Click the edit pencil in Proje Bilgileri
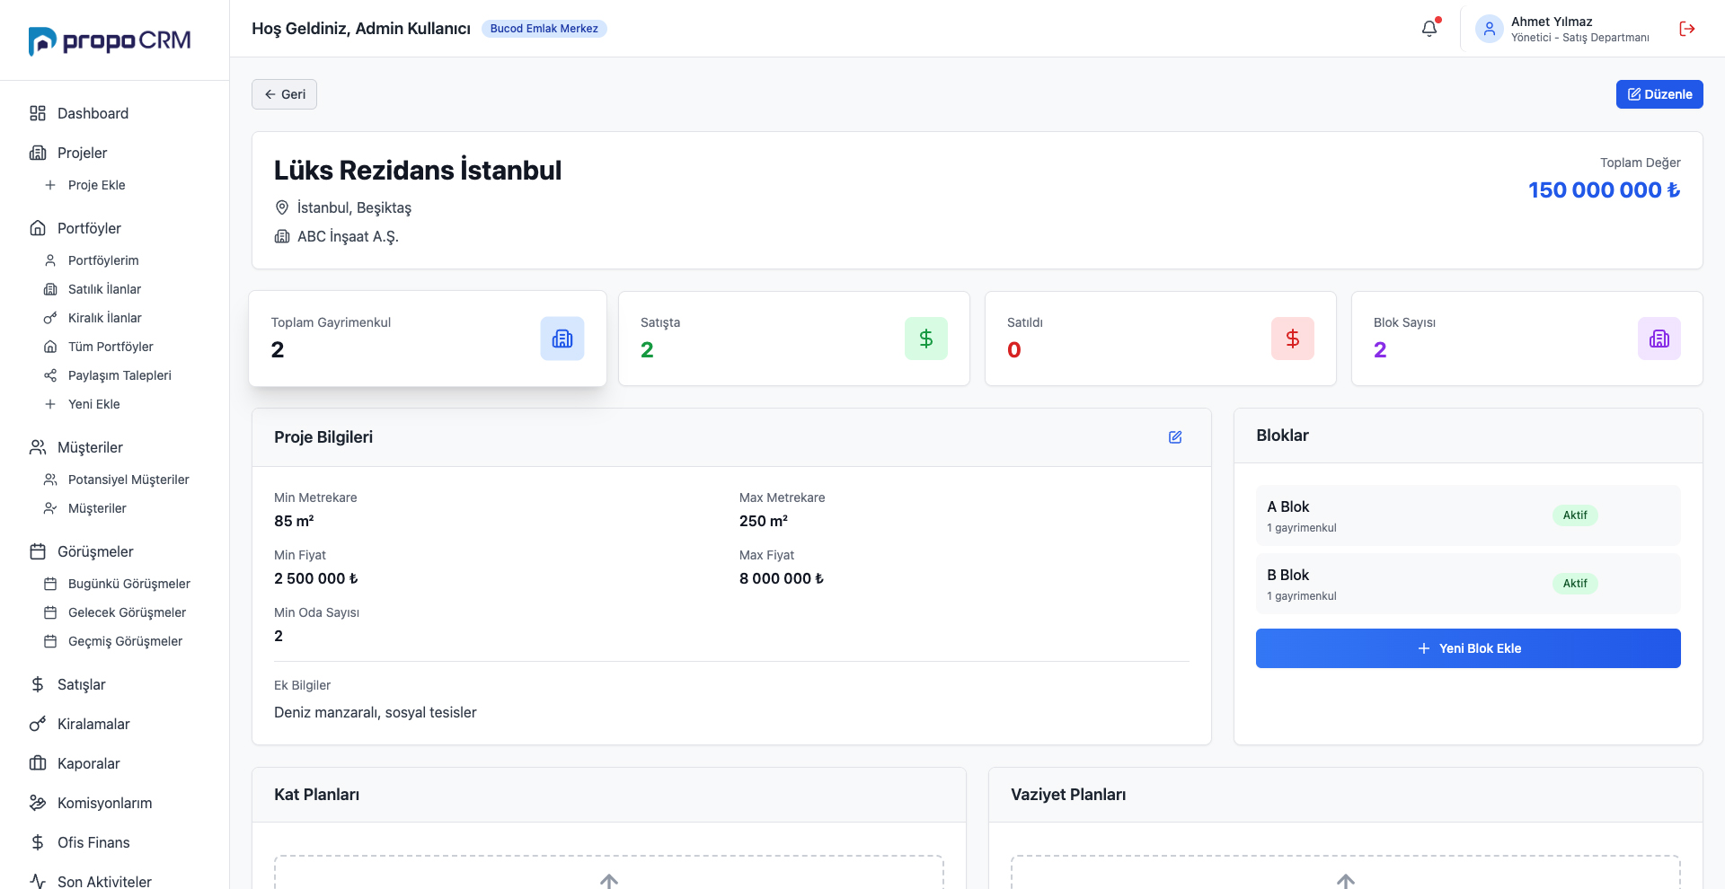 (1175, 437)
